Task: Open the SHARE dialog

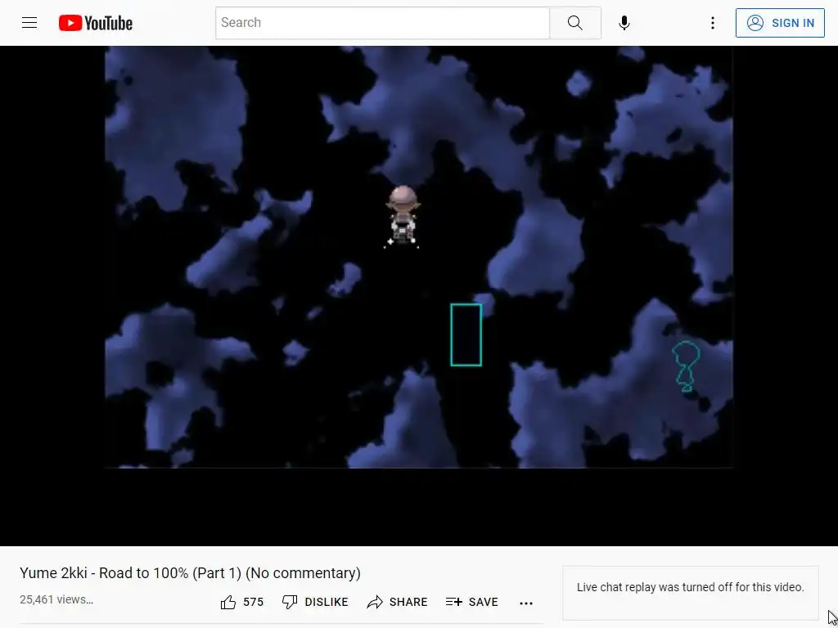Action: click(x=397, y=603)
